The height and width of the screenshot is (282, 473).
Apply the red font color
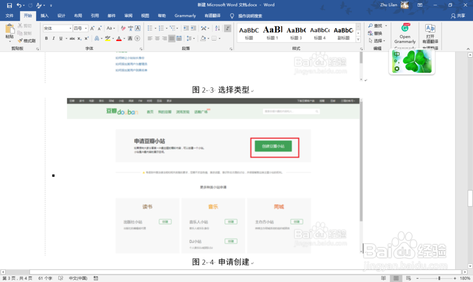pyautogui.click(x=119, y=38)
